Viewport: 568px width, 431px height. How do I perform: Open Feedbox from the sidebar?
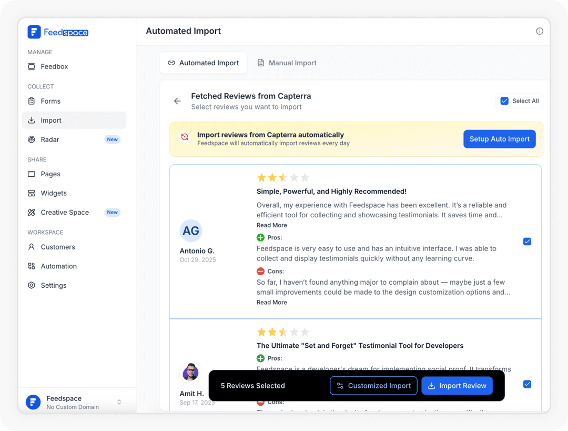(x=74, y=67)
